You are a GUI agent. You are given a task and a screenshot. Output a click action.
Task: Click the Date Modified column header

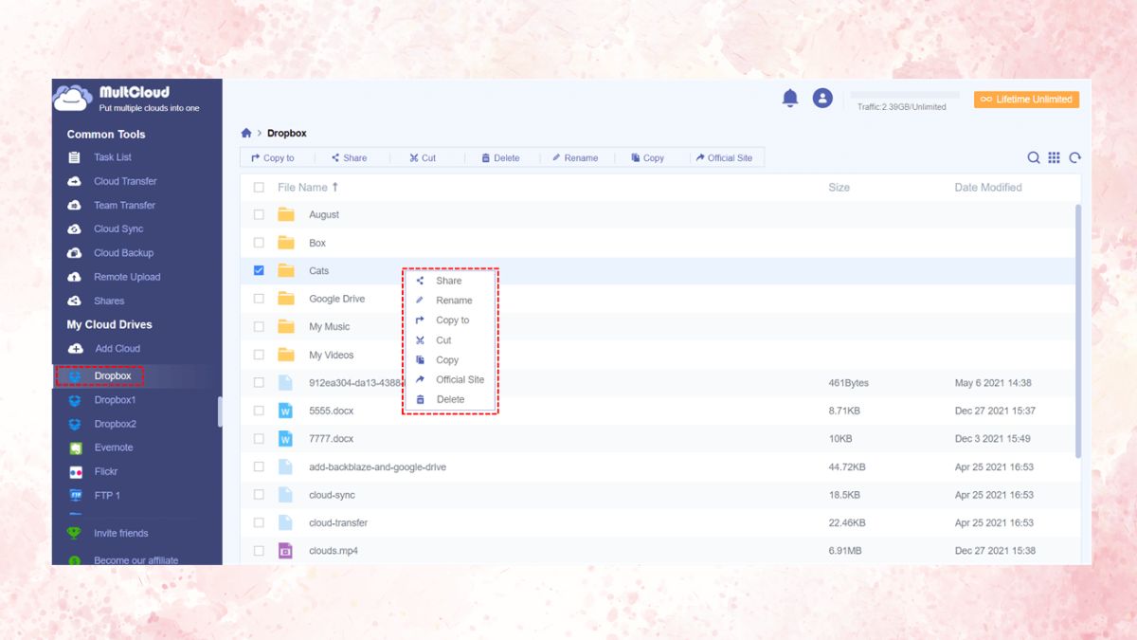988,188
